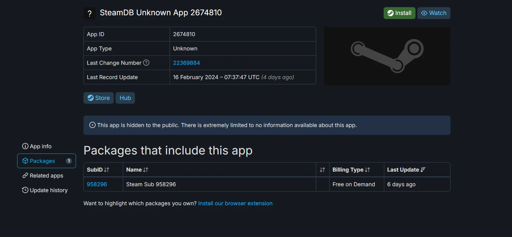Open the App info sidebar tab
This screenshot has width=512, height=237.
(x=37, y=146)
